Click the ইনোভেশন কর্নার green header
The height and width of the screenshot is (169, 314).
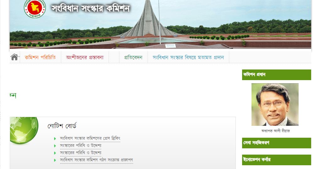(x=277, y=160)
